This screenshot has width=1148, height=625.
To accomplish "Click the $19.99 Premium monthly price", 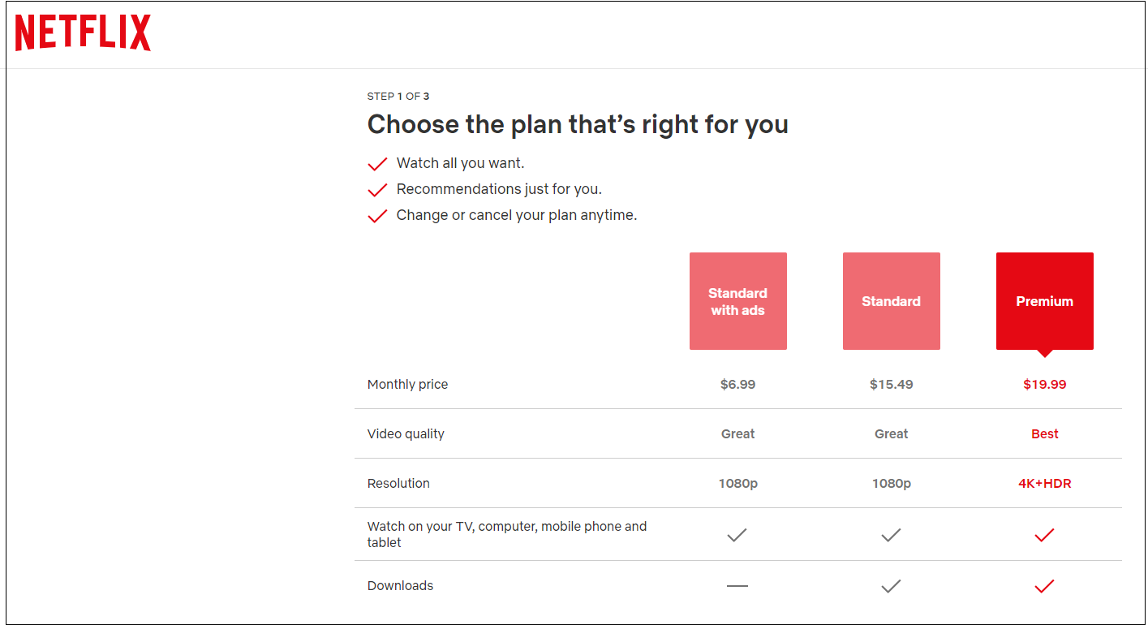I will (1044, 384).
